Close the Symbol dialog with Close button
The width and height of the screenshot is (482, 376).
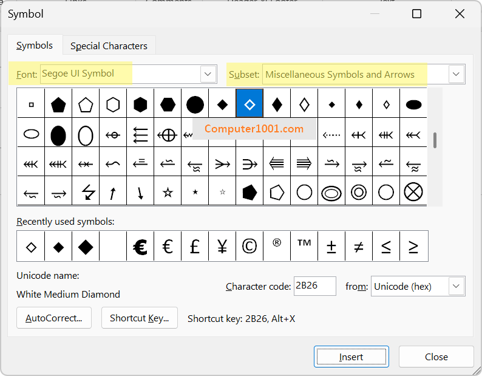[436, 357]
